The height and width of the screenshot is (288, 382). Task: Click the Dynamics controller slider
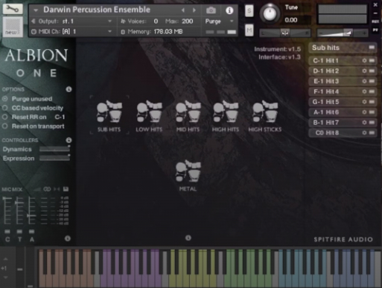(54, 149)
